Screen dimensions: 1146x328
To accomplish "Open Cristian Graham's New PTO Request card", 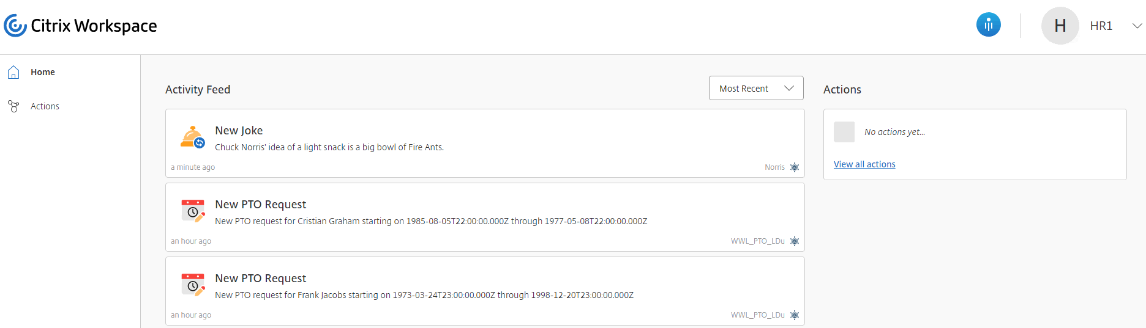I will click(485, 217).
